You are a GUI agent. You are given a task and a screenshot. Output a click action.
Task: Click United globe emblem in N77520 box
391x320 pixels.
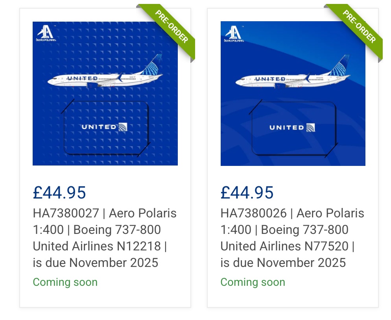tap(310, 127)
